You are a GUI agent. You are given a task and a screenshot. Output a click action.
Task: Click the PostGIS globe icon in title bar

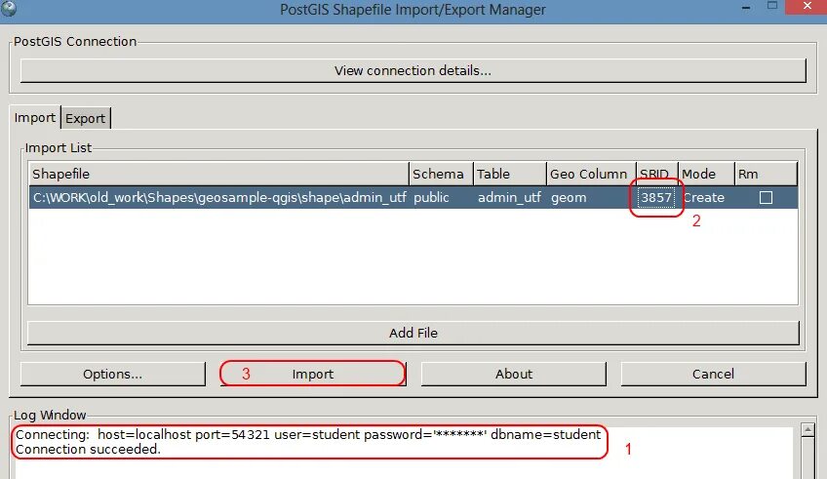(9, 8)
